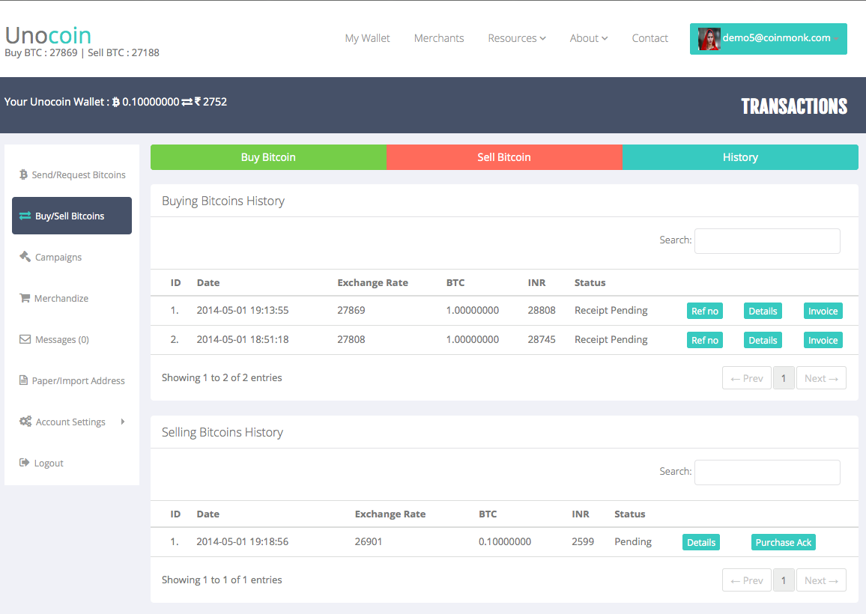Click the envelope icon beside Messages
Viewport: 866px width, 614px height.
[x=25, y=339]
